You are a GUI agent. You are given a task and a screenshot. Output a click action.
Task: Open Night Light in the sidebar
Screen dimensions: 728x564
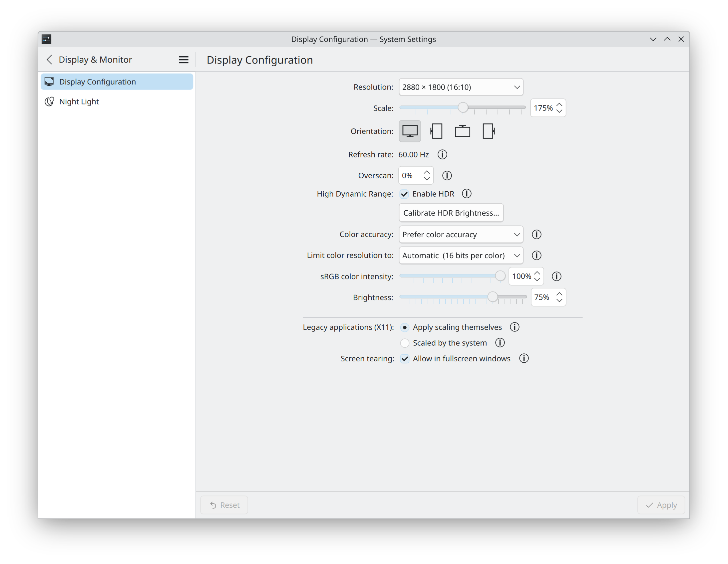tap(79, 101)
